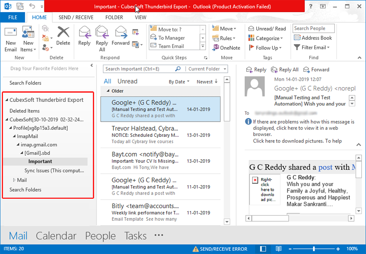Viewport: 366px width, 254px height.
Task: Click Reply All in the ribbon
Action: [102, 39]
